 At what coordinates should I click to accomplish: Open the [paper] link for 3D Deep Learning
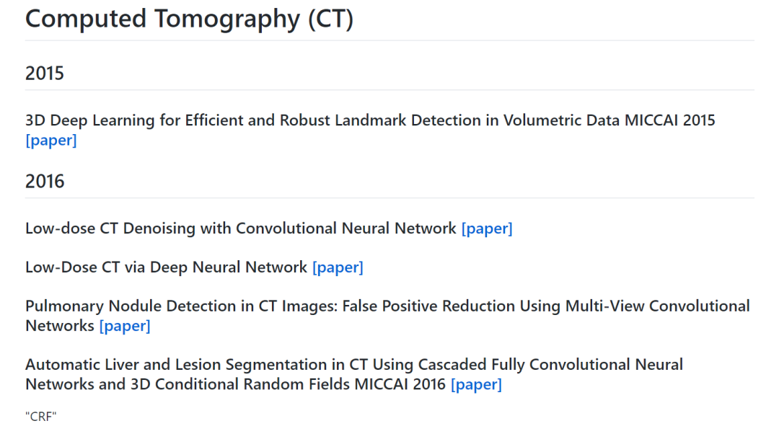pos(50,141)
